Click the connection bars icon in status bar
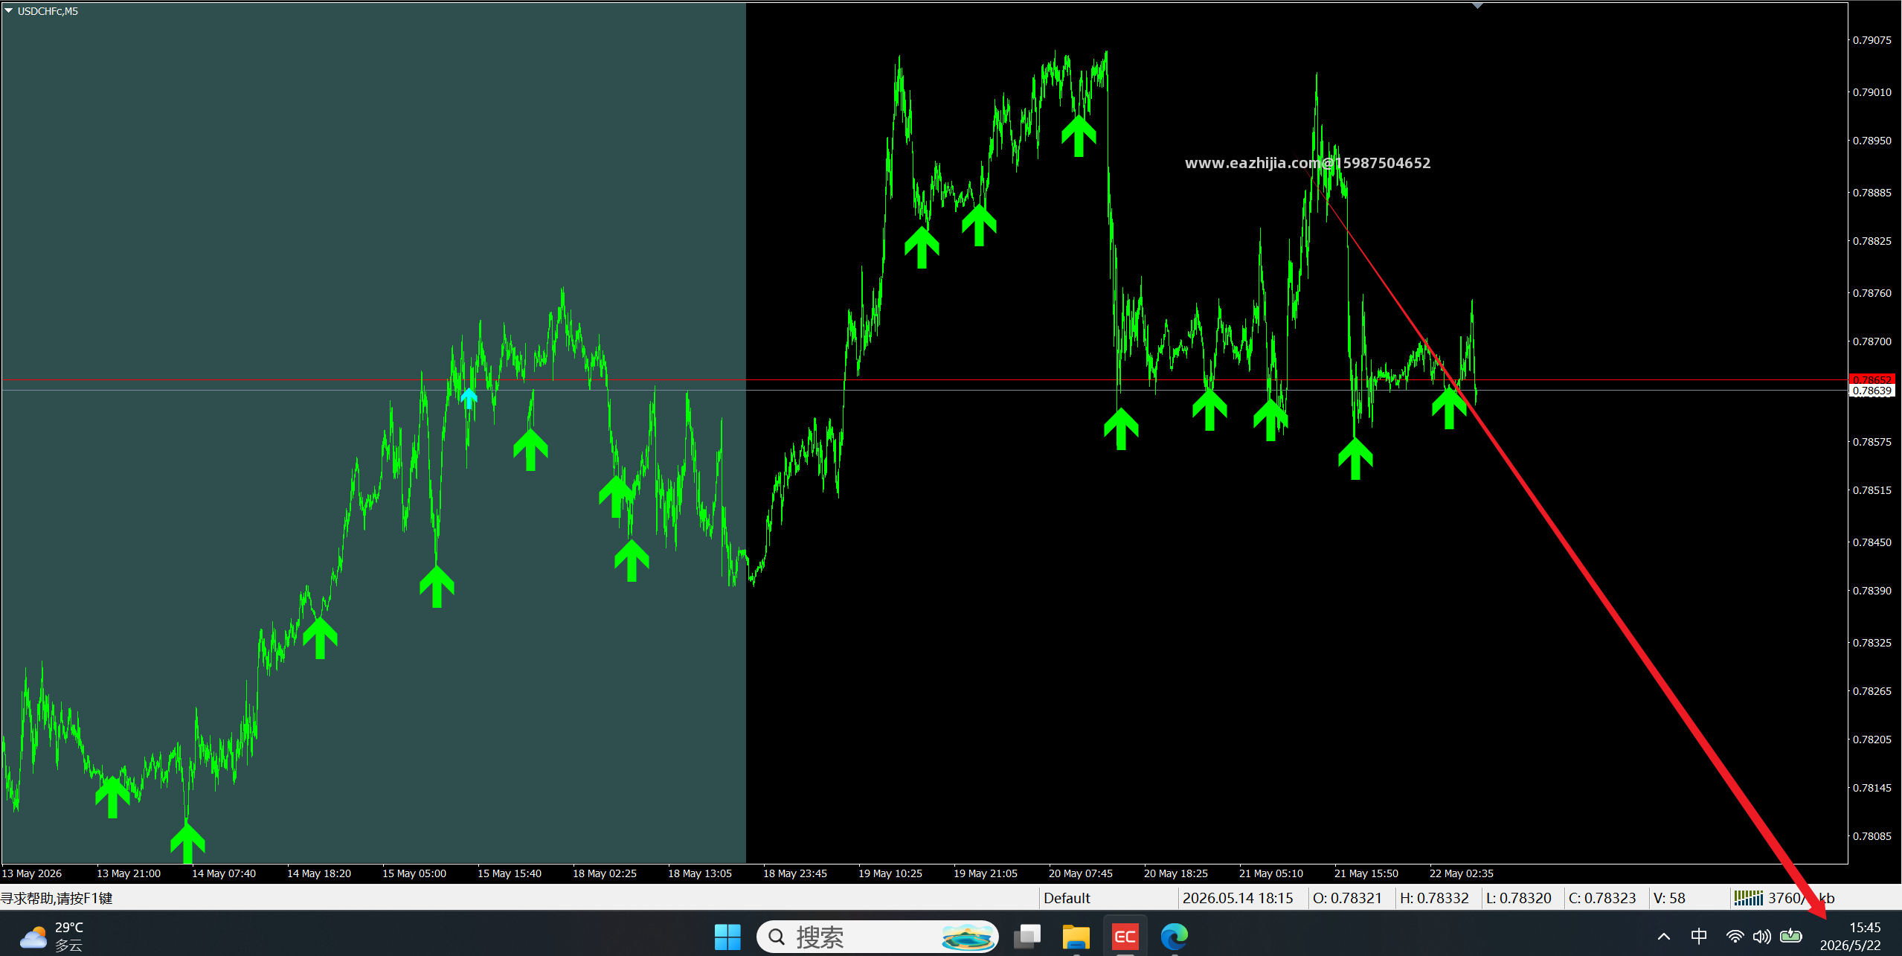 pos(1748,898)
